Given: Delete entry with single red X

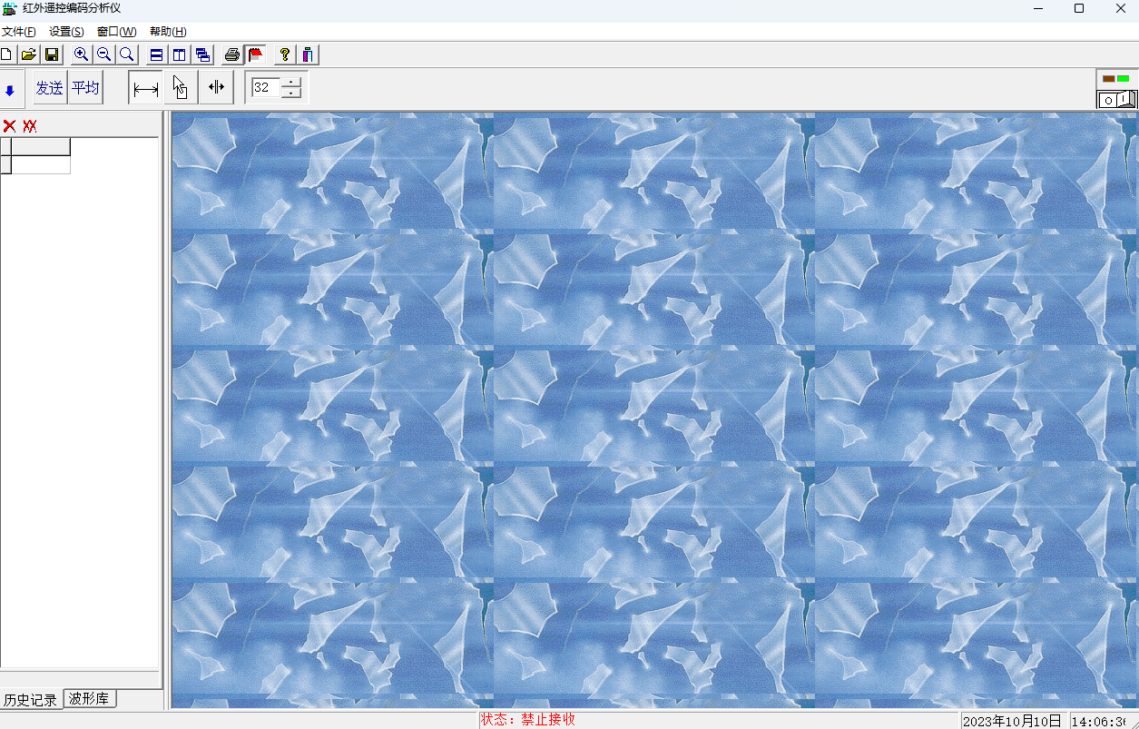Looking at the screenshot, I should (x=9, y=125).
